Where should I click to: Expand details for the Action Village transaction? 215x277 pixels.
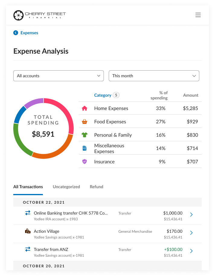191,233
